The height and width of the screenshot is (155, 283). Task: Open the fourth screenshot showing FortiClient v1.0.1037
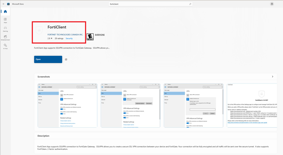(252, 105)
